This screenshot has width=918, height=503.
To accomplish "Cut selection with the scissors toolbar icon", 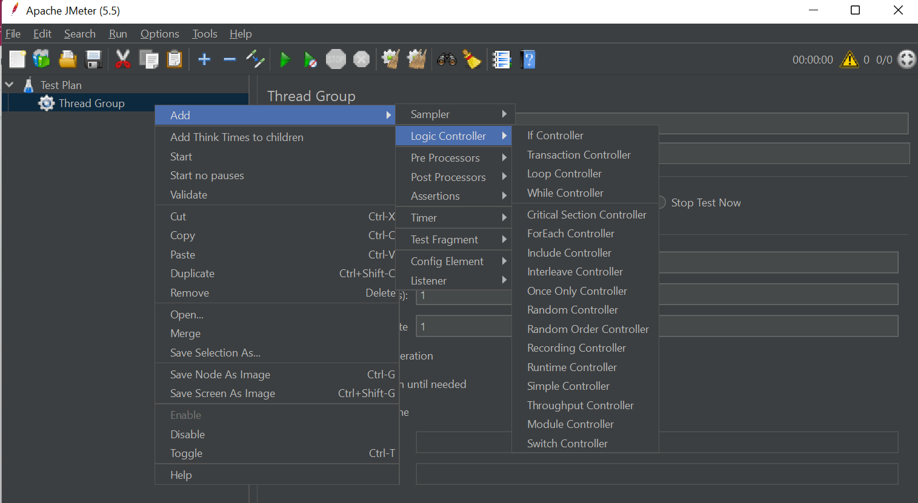I will 122,59.
